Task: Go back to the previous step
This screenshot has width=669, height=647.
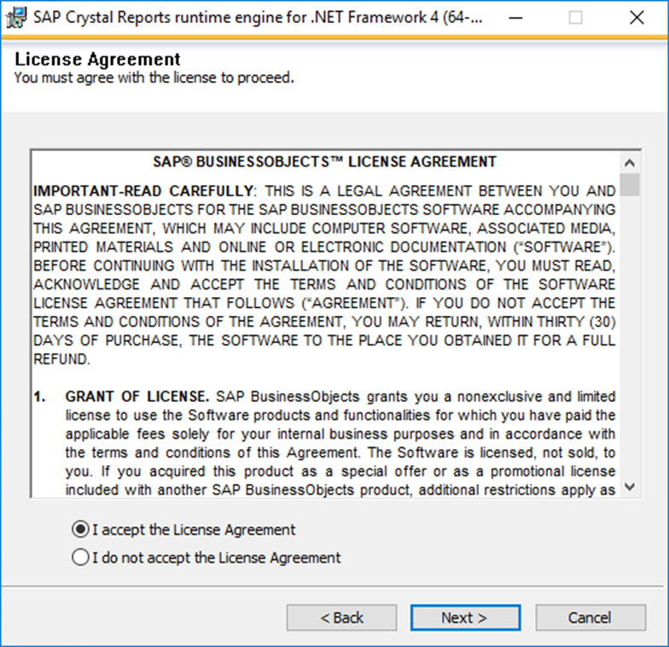Action: [x=341, y=617]
